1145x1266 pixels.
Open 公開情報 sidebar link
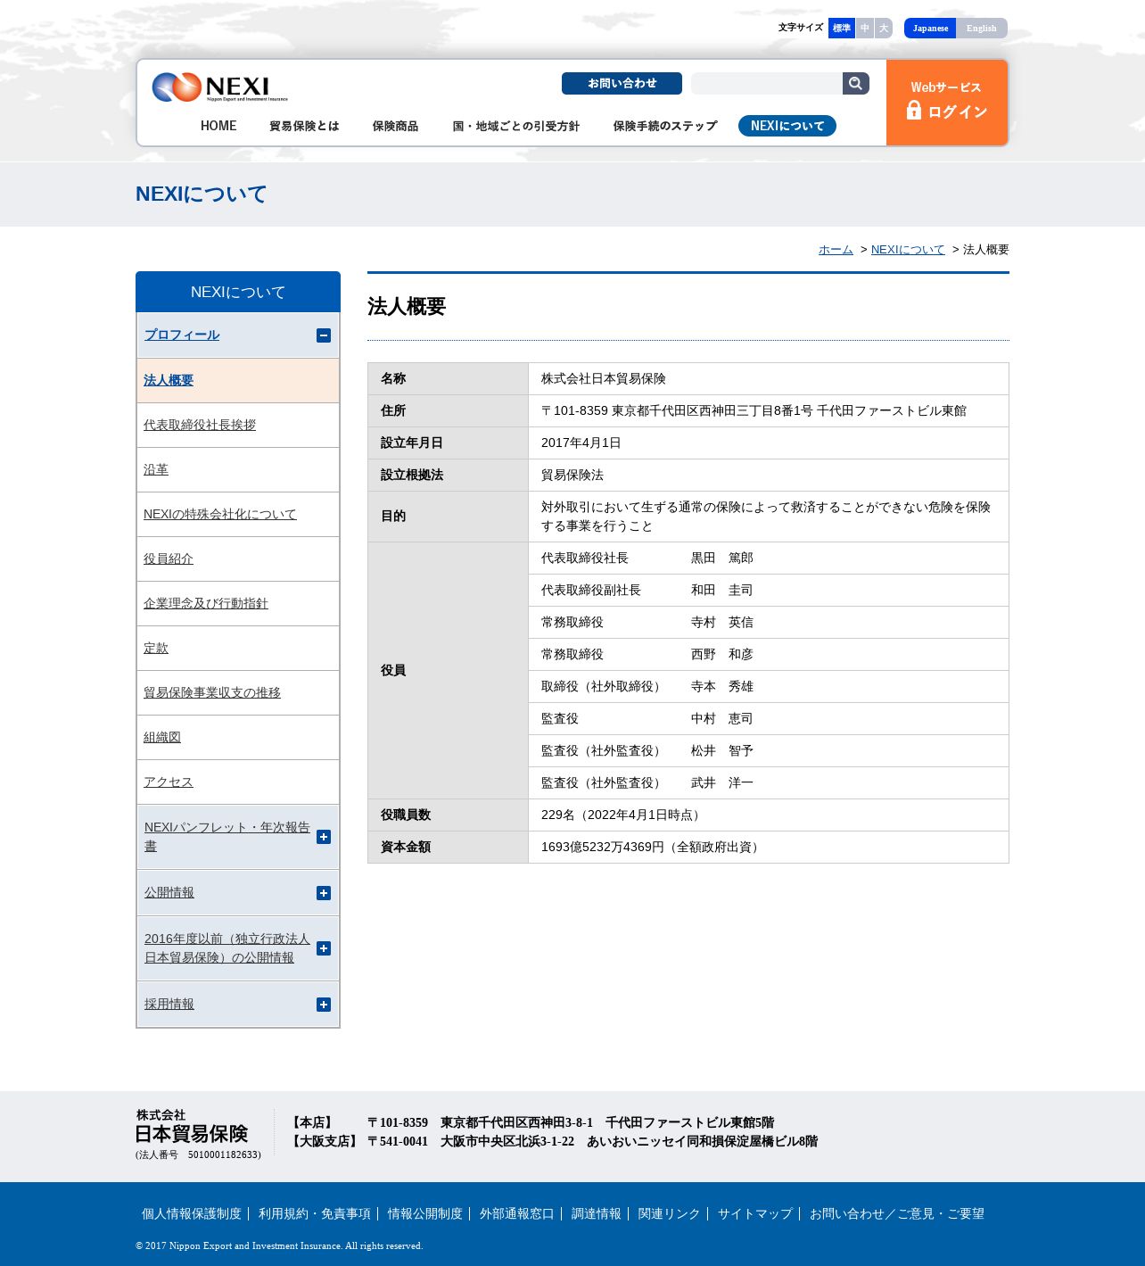tap(169, 892)
